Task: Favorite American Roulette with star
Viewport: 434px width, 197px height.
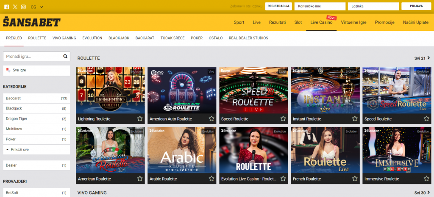Action: [140, 178]
